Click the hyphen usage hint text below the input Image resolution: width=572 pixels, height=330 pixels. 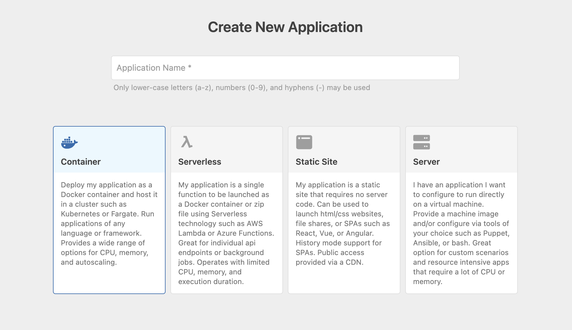(x=242, y=87)
